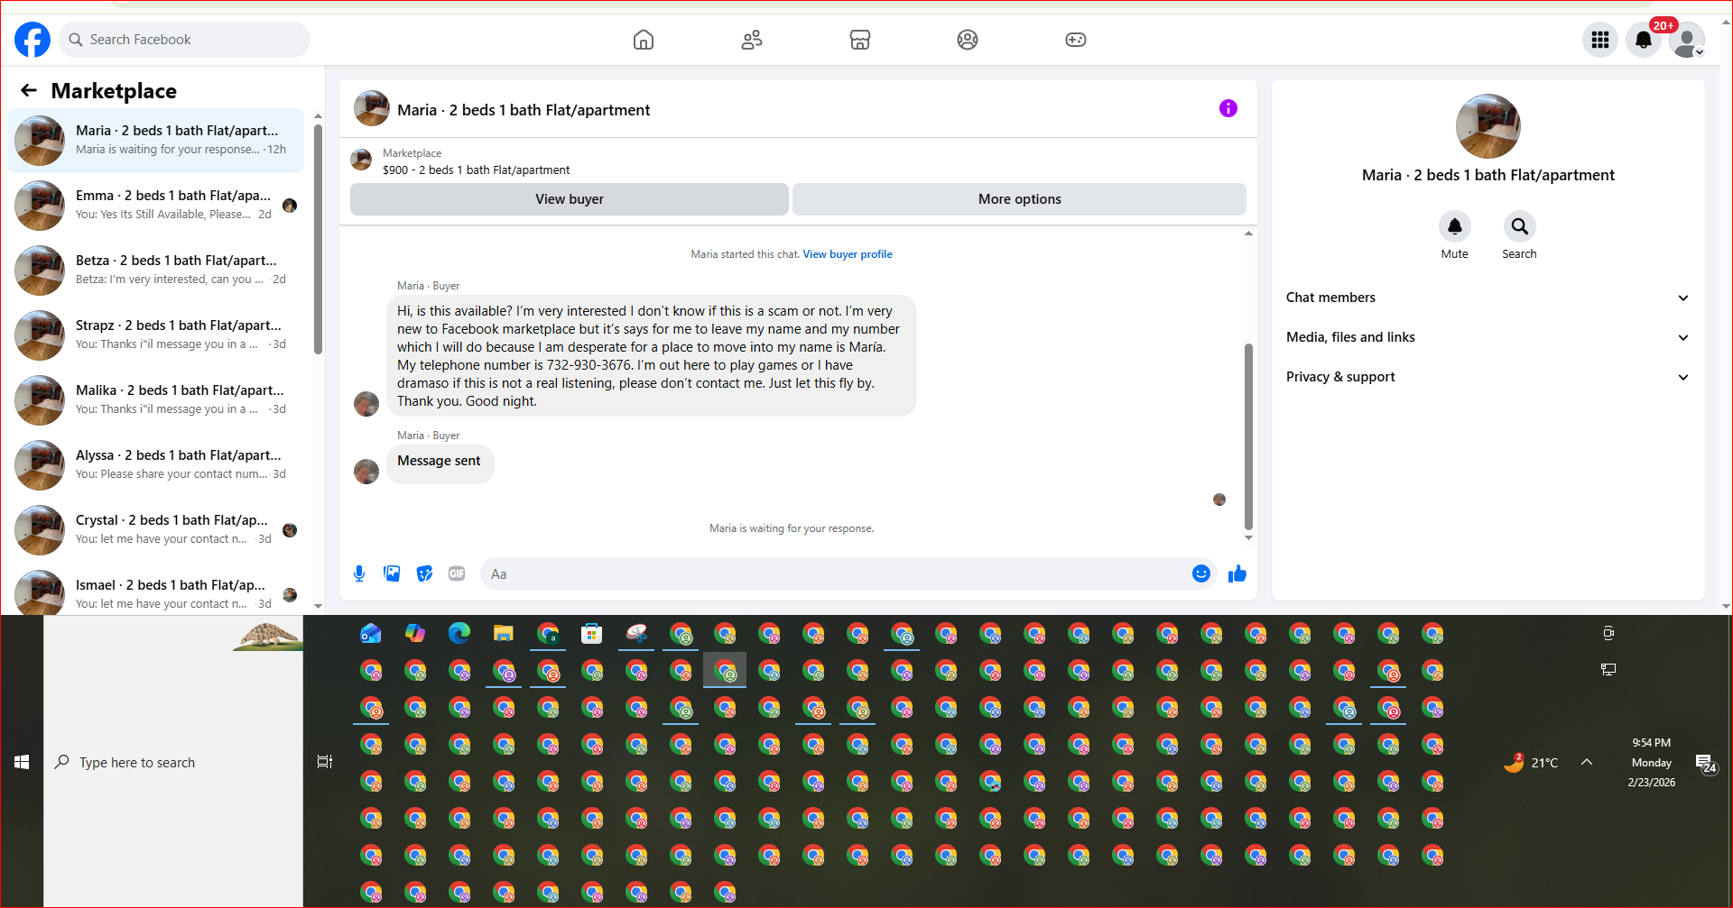This screenshot has height=908, width=1733.
Task: Open the emoji picker in message box
Action: (x=1201, y=573)
